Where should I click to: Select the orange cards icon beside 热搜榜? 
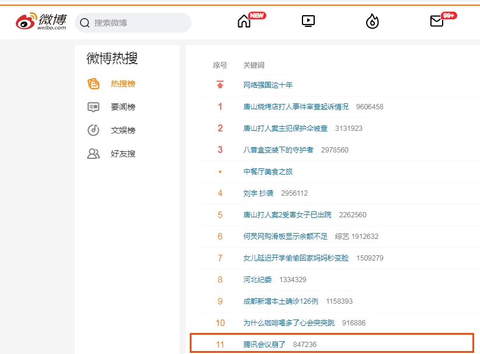(93, 84)
